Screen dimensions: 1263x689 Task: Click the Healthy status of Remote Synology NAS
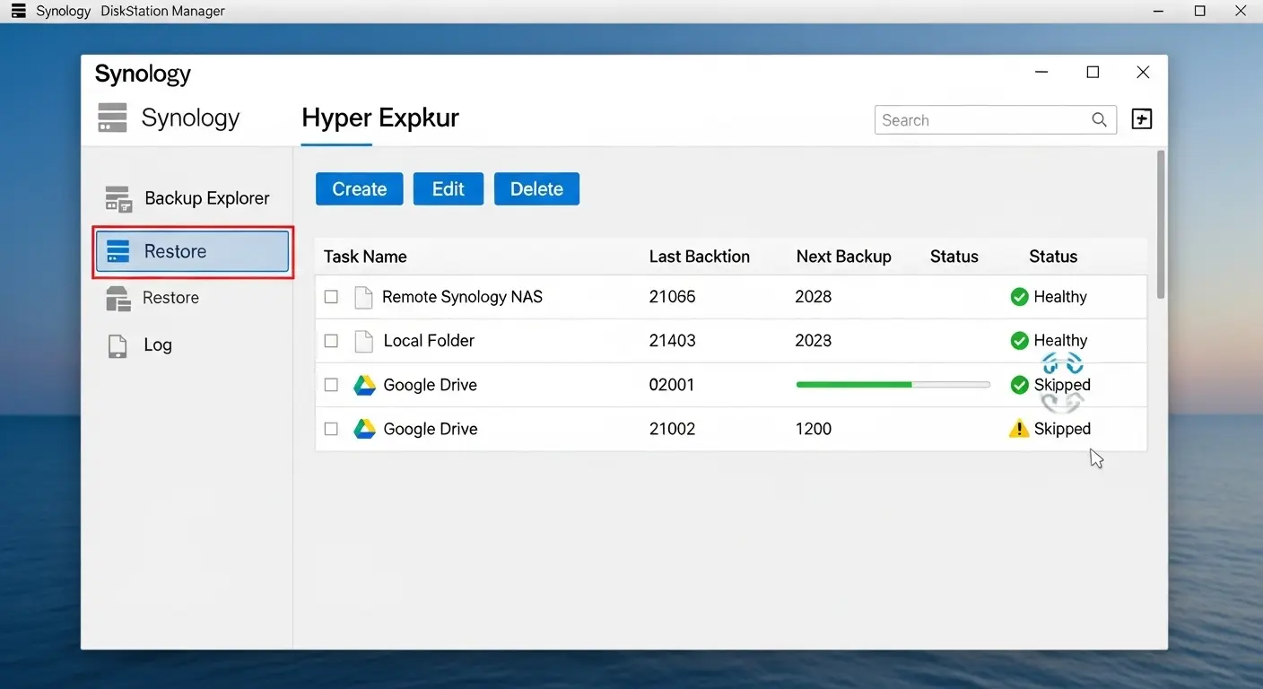(1060, 297)
